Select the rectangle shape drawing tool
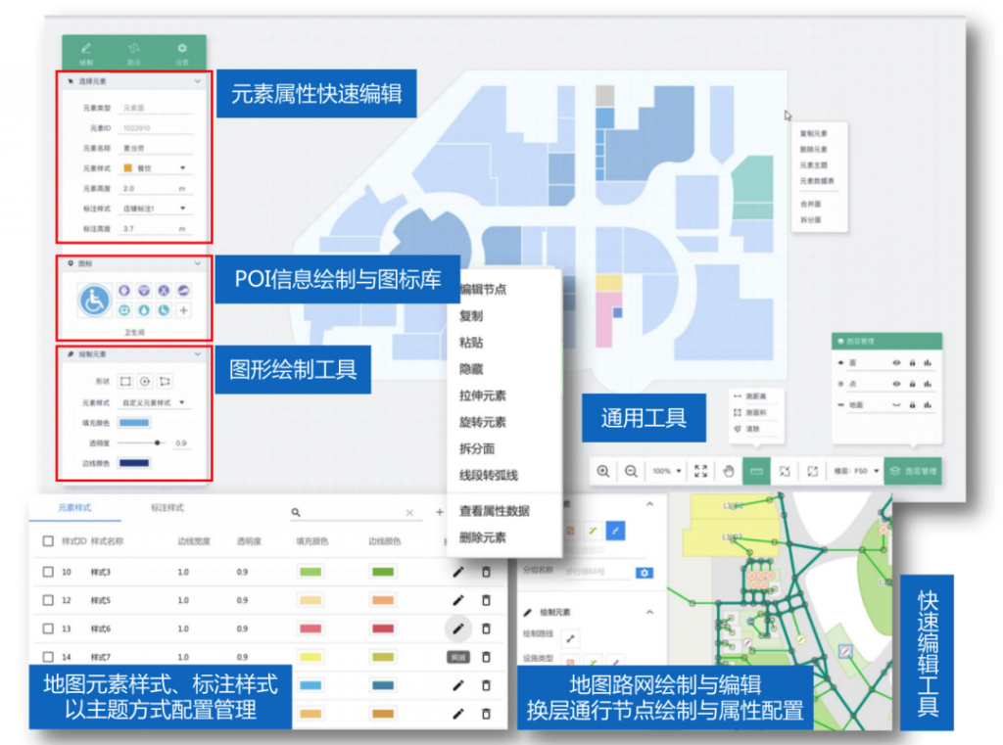The image size is (1003, 745). tap(126, 382)
